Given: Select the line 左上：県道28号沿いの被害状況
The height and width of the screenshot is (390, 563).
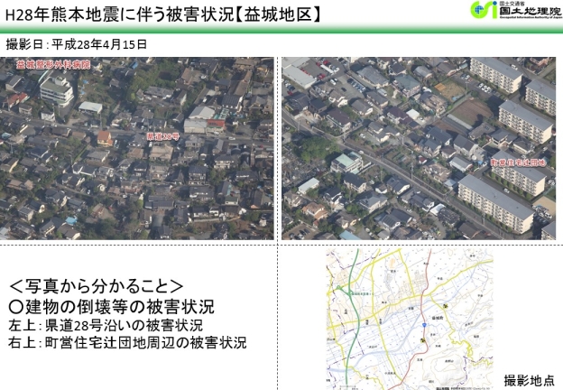Looking at the screenshot, I should click(106, 325).
